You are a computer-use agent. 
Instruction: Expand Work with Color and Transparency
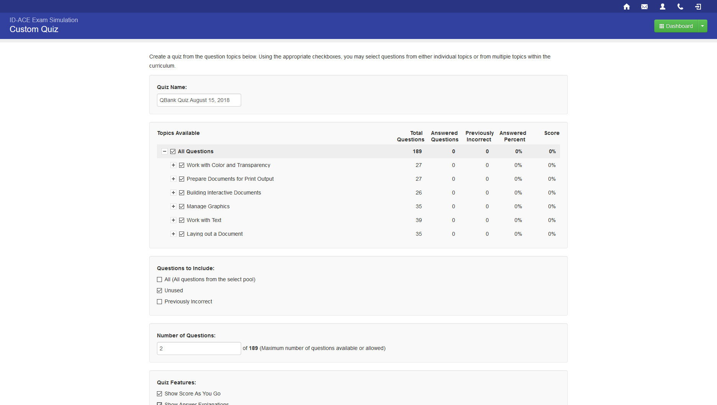pos(173,165)
